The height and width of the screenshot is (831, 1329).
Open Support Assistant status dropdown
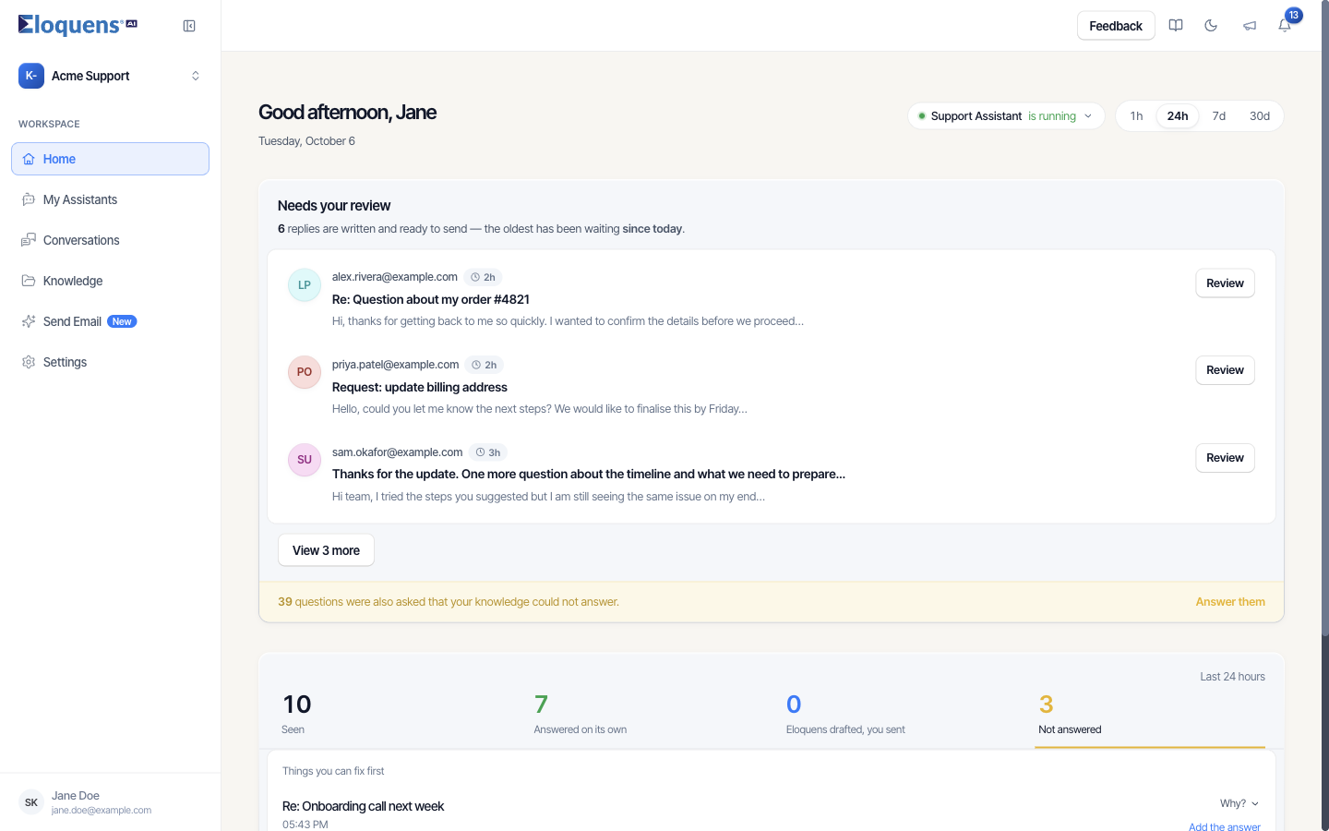click(1006, 116)
